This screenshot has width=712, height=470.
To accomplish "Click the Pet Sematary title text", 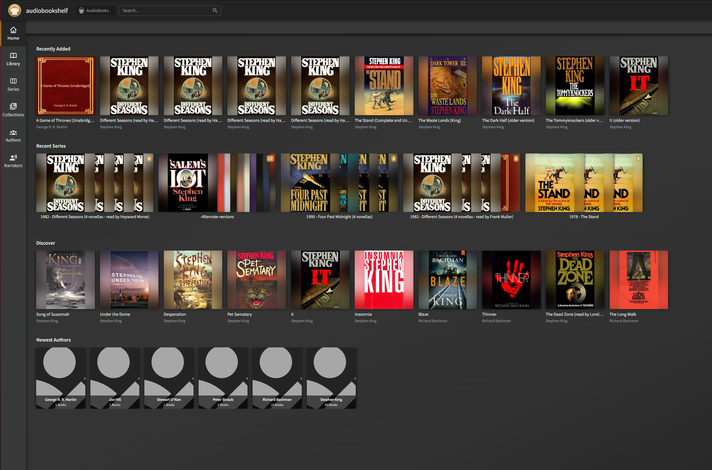I will tap(239, 314).
